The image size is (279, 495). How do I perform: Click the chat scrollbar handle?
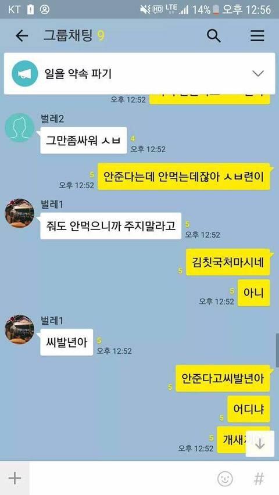[x=277, y=350]
